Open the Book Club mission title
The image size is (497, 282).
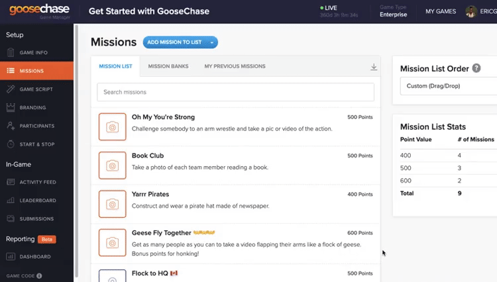148,156
